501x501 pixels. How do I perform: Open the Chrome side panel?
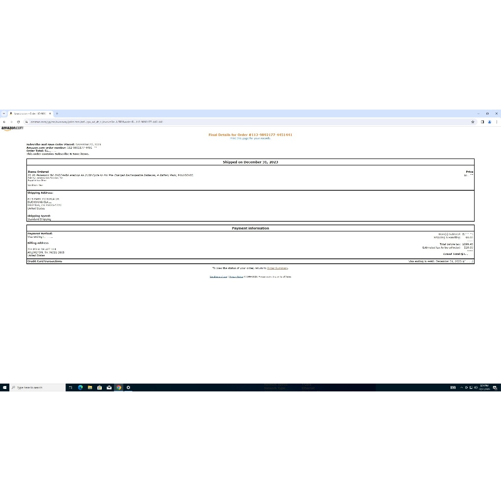(482, 122)
